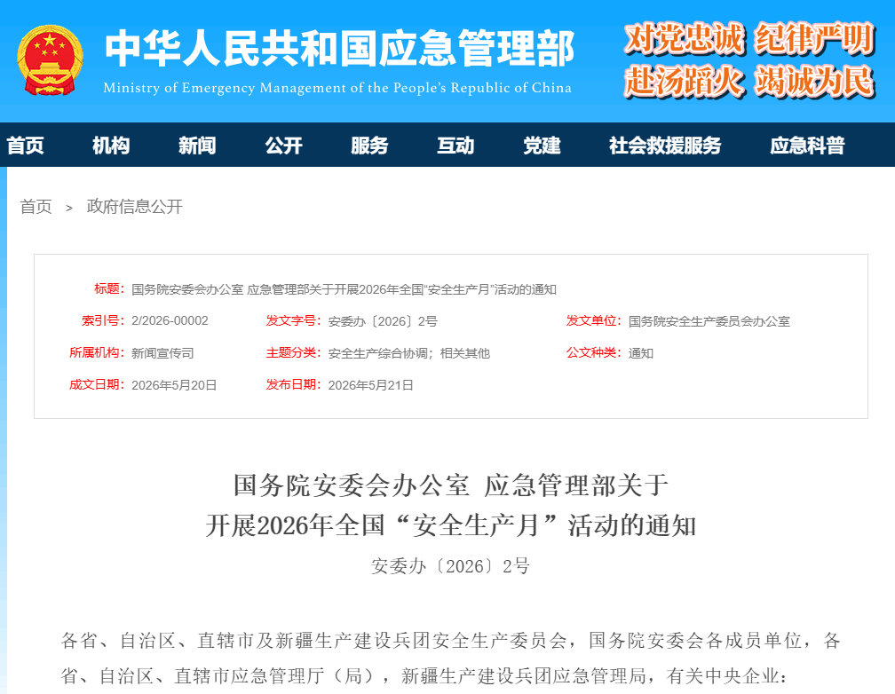Screen dimensions: 895x694
Task: Click the 标题 label in red
Action: pyautogui.click(x=109, y=288)
